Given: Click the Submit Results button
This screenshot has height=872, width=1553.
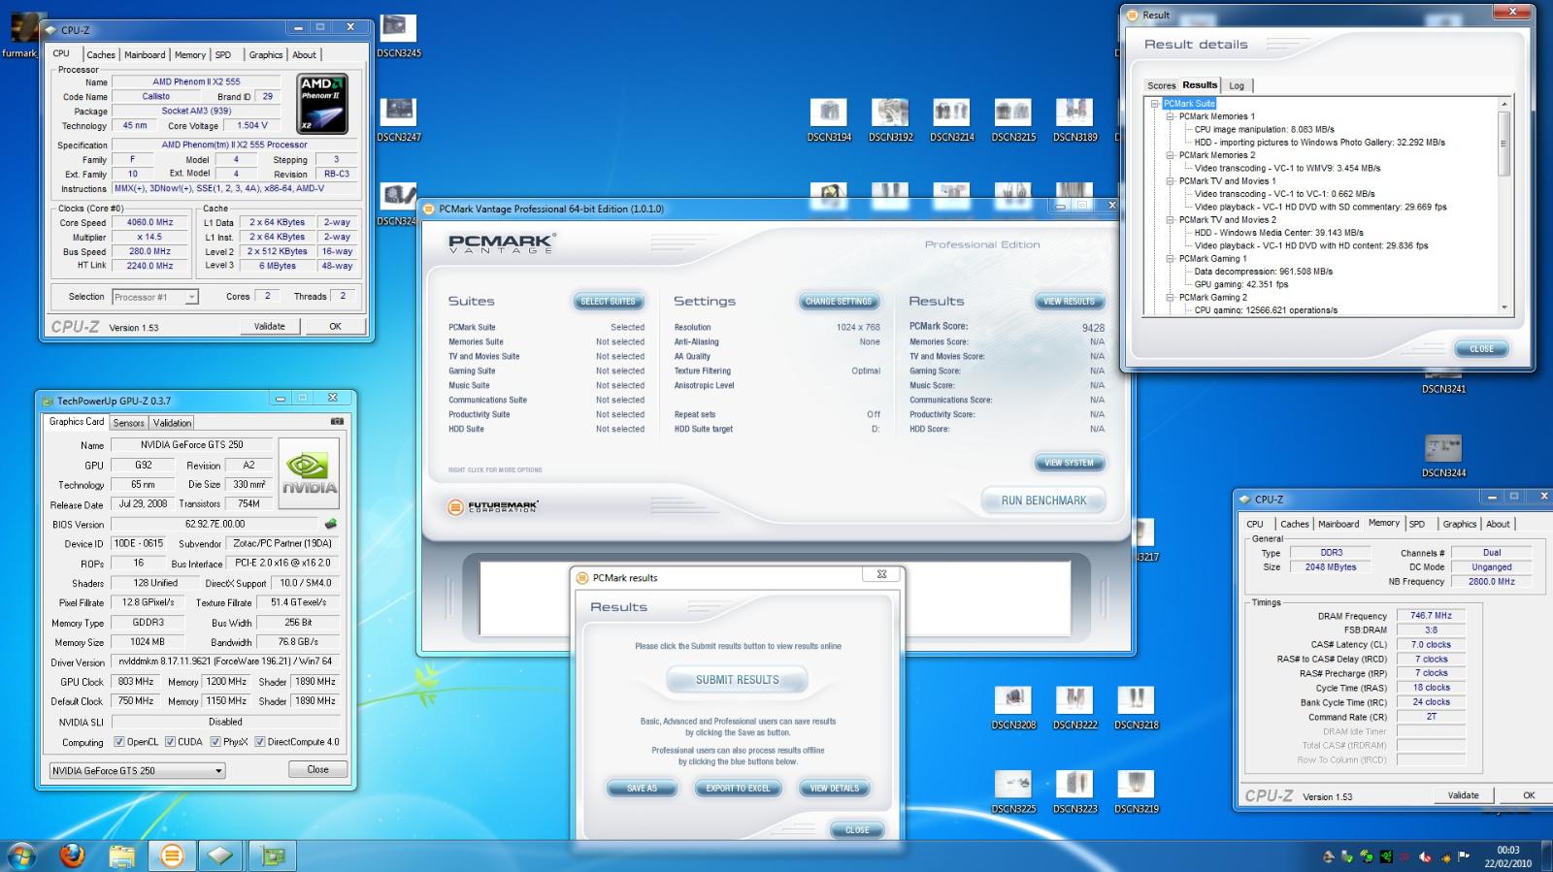Looking at the screenshot, I should coord(737,680).
